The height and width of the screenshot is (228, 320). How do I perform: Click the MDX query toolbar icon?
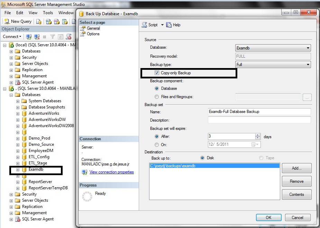click(48, 21)
